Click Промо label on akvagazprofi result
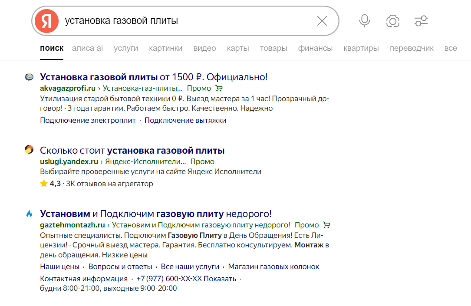 199,88
